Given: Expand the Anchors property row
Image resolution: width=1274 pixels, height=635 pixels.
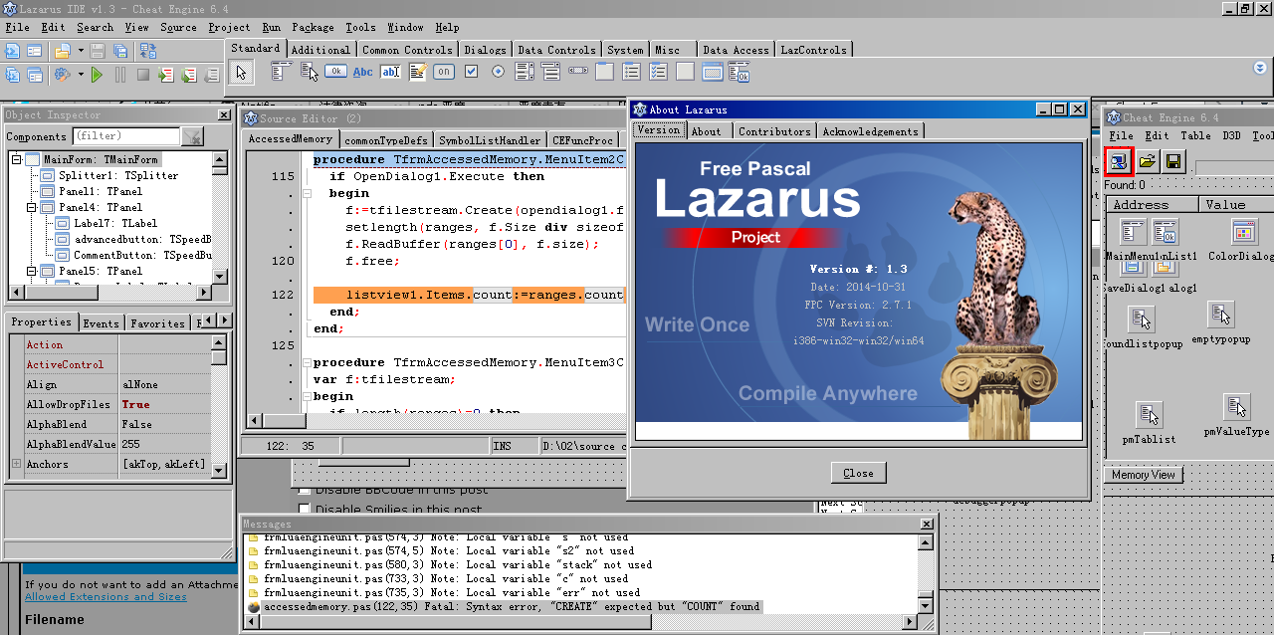Looking at the screenshot, I should pos(16,464).
